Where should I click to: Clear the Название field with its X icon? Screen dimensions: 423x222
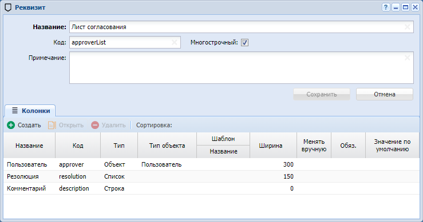pyautogui.click(x=408, y=27)
